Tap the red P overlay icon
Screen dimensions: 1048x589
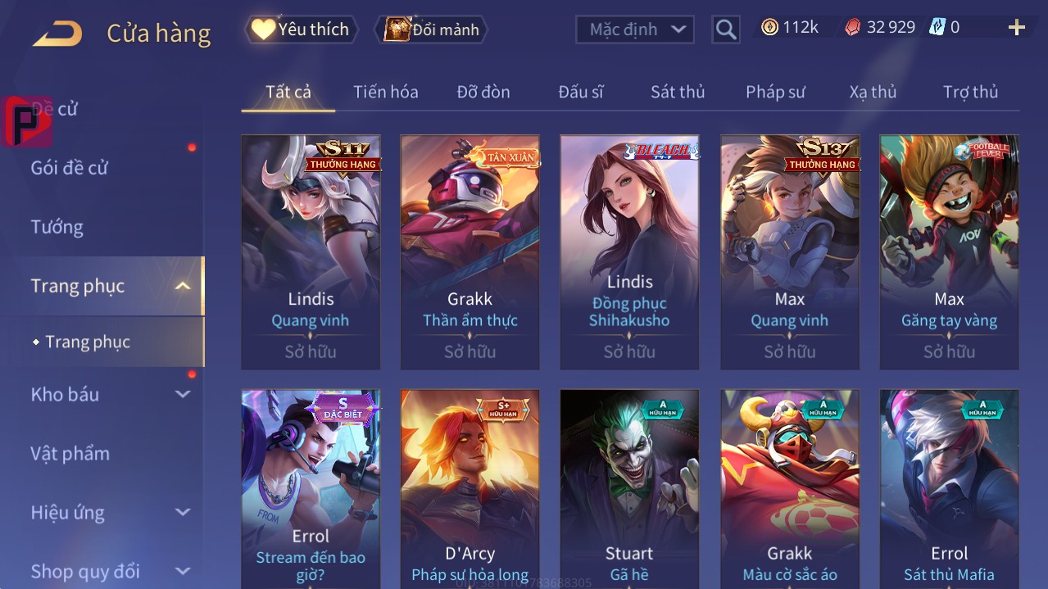pyautogui.click(x=28, y=121)
